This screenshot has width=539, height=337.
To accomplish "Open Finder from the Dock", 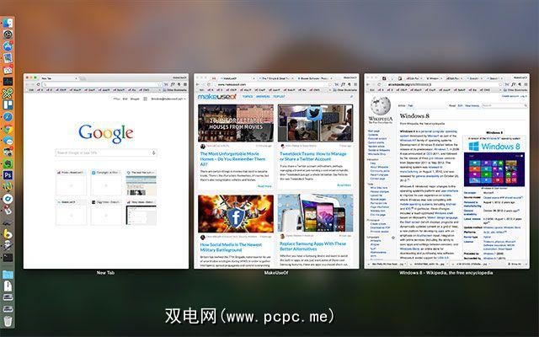I will click(8, 23).
